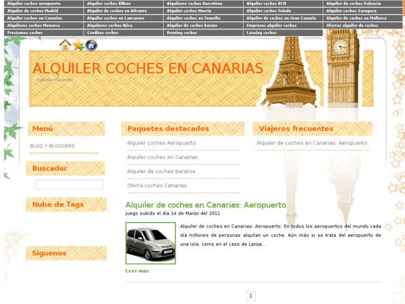Go to Alquiler coches Toledo
This screenshot has width=405, height=304.
click(269, 11)
